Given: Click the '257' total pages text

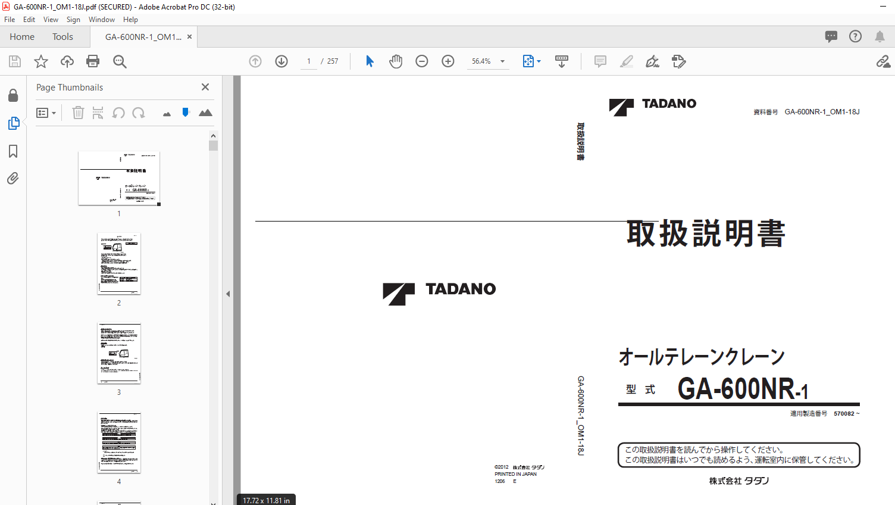Looking at the screenshot, I should point(333,61).
